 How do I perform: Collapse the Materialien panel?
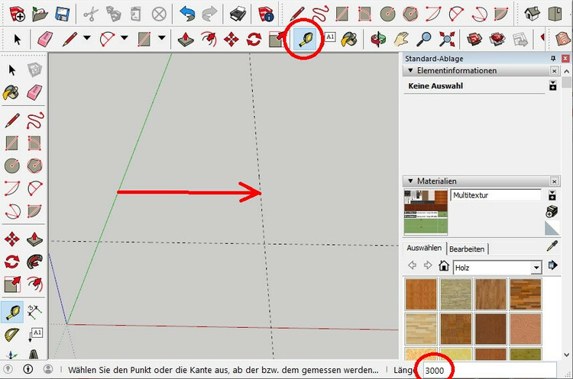(410, 181)
